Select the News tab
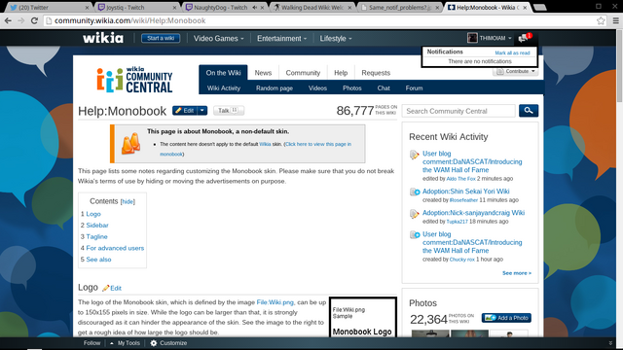Screen dimensions: 623x350 pos(263,73)
